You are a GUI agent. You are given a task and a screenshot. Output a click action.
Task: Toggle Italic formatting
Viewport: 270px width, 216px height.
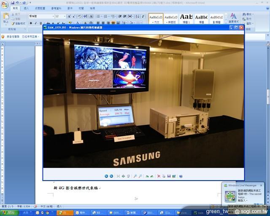click(35, 23)
